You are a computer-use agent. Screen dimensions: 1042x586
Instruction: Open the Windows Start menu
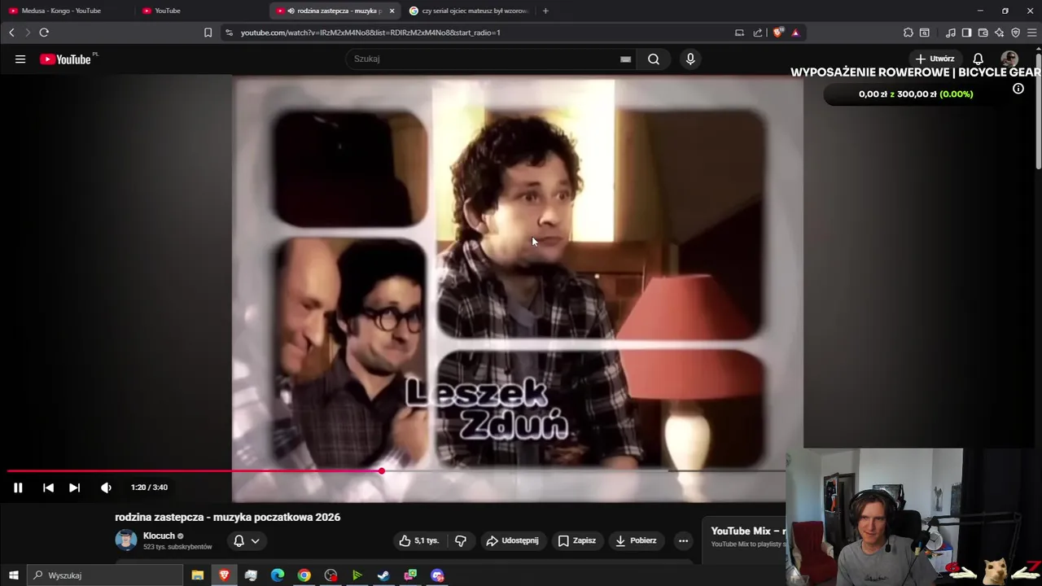(x=13, y=575)
